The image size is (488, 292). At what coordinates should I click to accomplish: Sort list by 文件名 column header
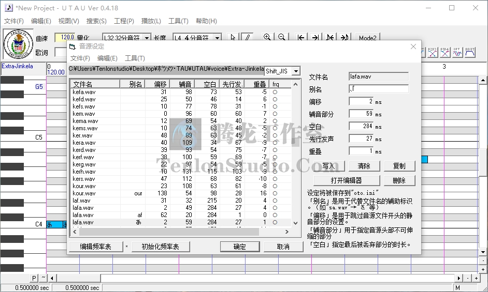pyautogui.click(x=95, y=84)
